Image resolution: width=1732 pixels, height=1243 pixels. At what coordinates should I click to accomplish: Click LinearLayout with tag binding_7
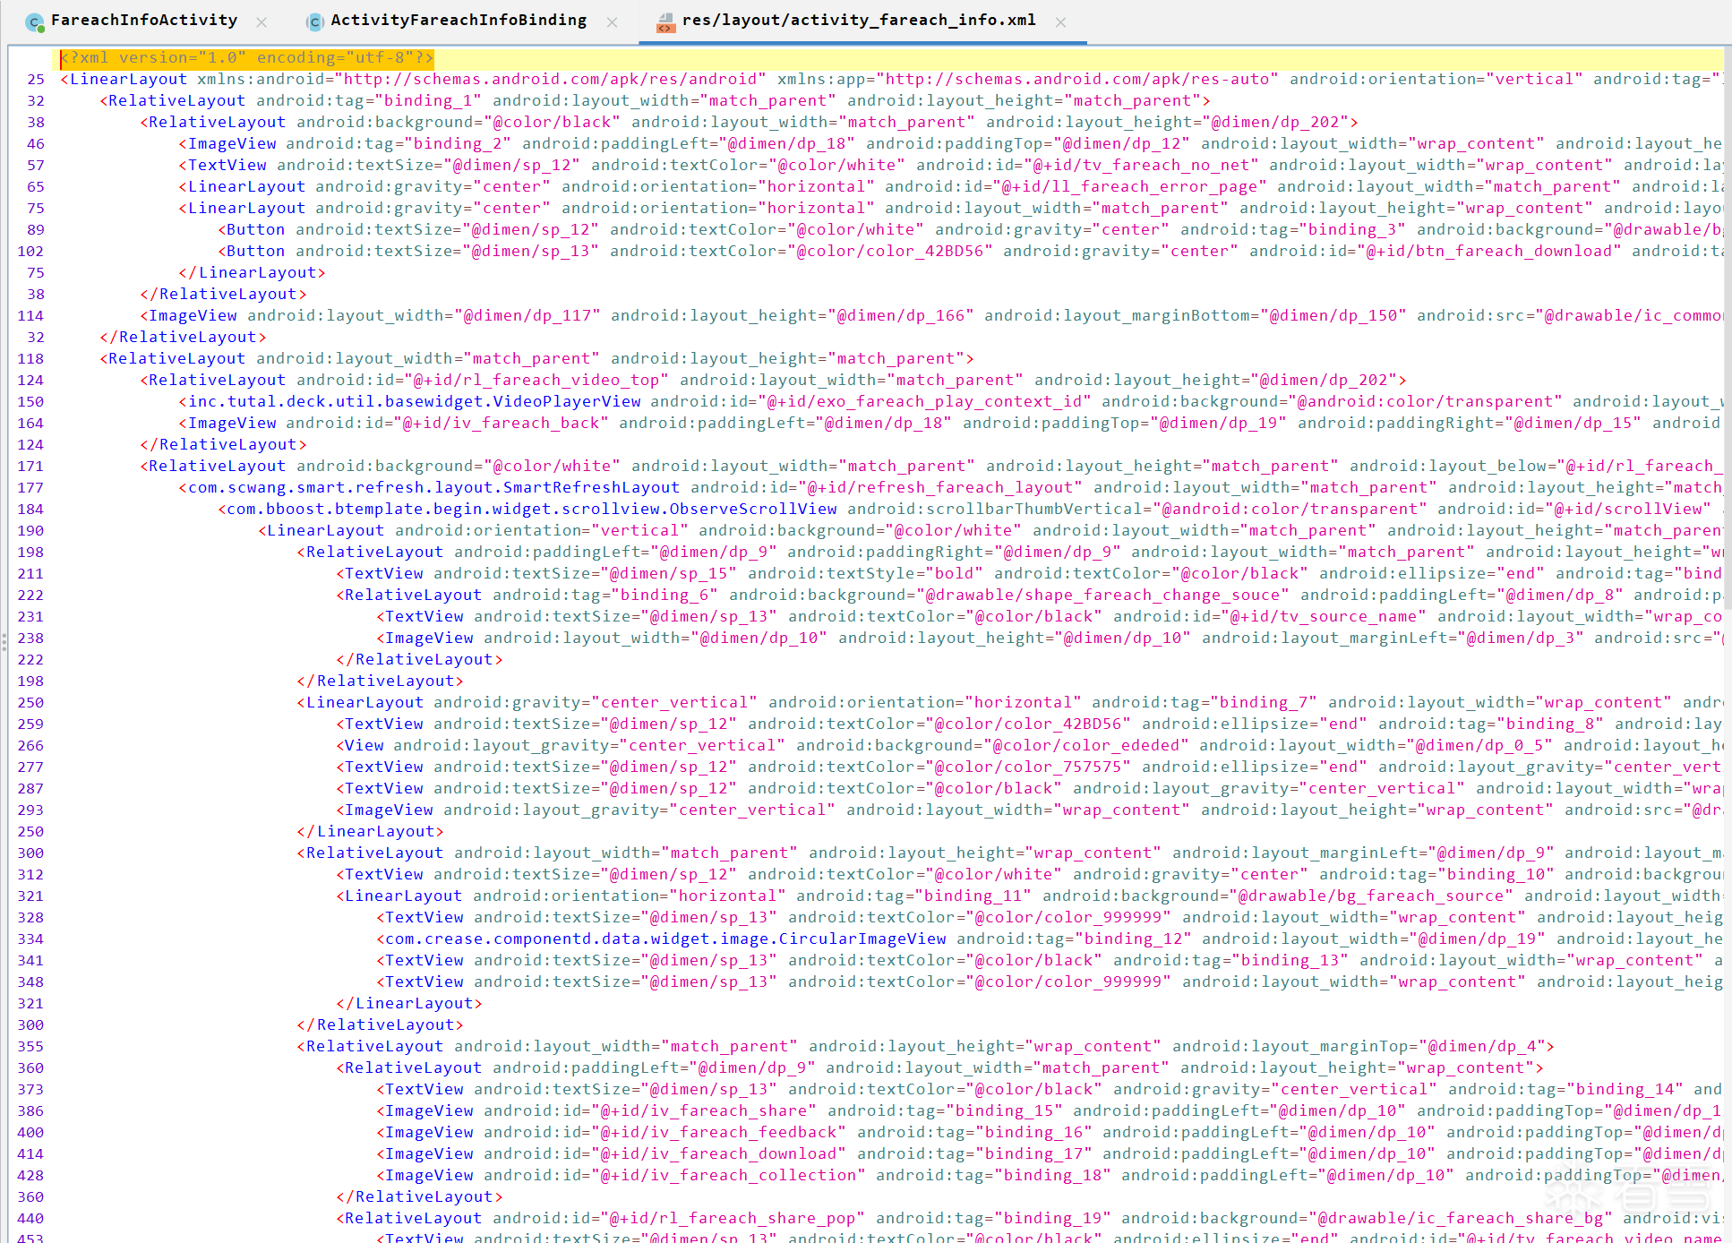point(1010,703)
